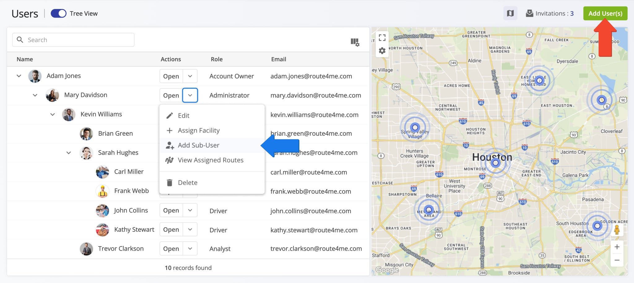Select Assign Facility menu option
The image size is (634, 283).
[212, 130]
